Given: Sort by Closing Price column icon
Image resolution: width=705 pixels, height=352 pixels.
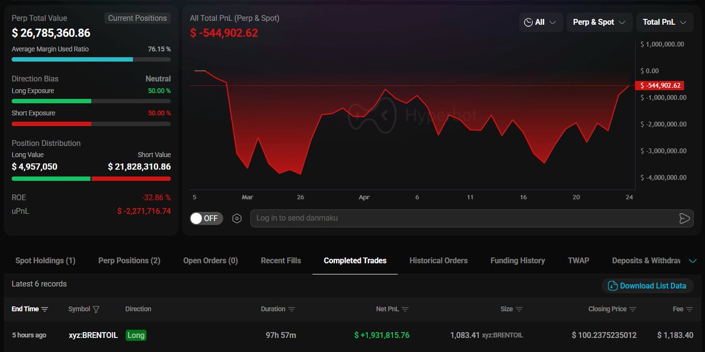Looking at the screenshot, I should pyautogui.click(x=633, y=309).
